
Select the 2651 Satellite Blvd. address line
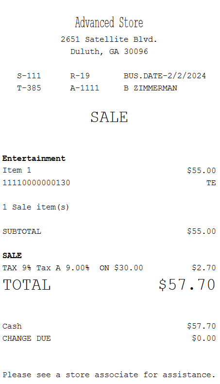click(109, 39)
